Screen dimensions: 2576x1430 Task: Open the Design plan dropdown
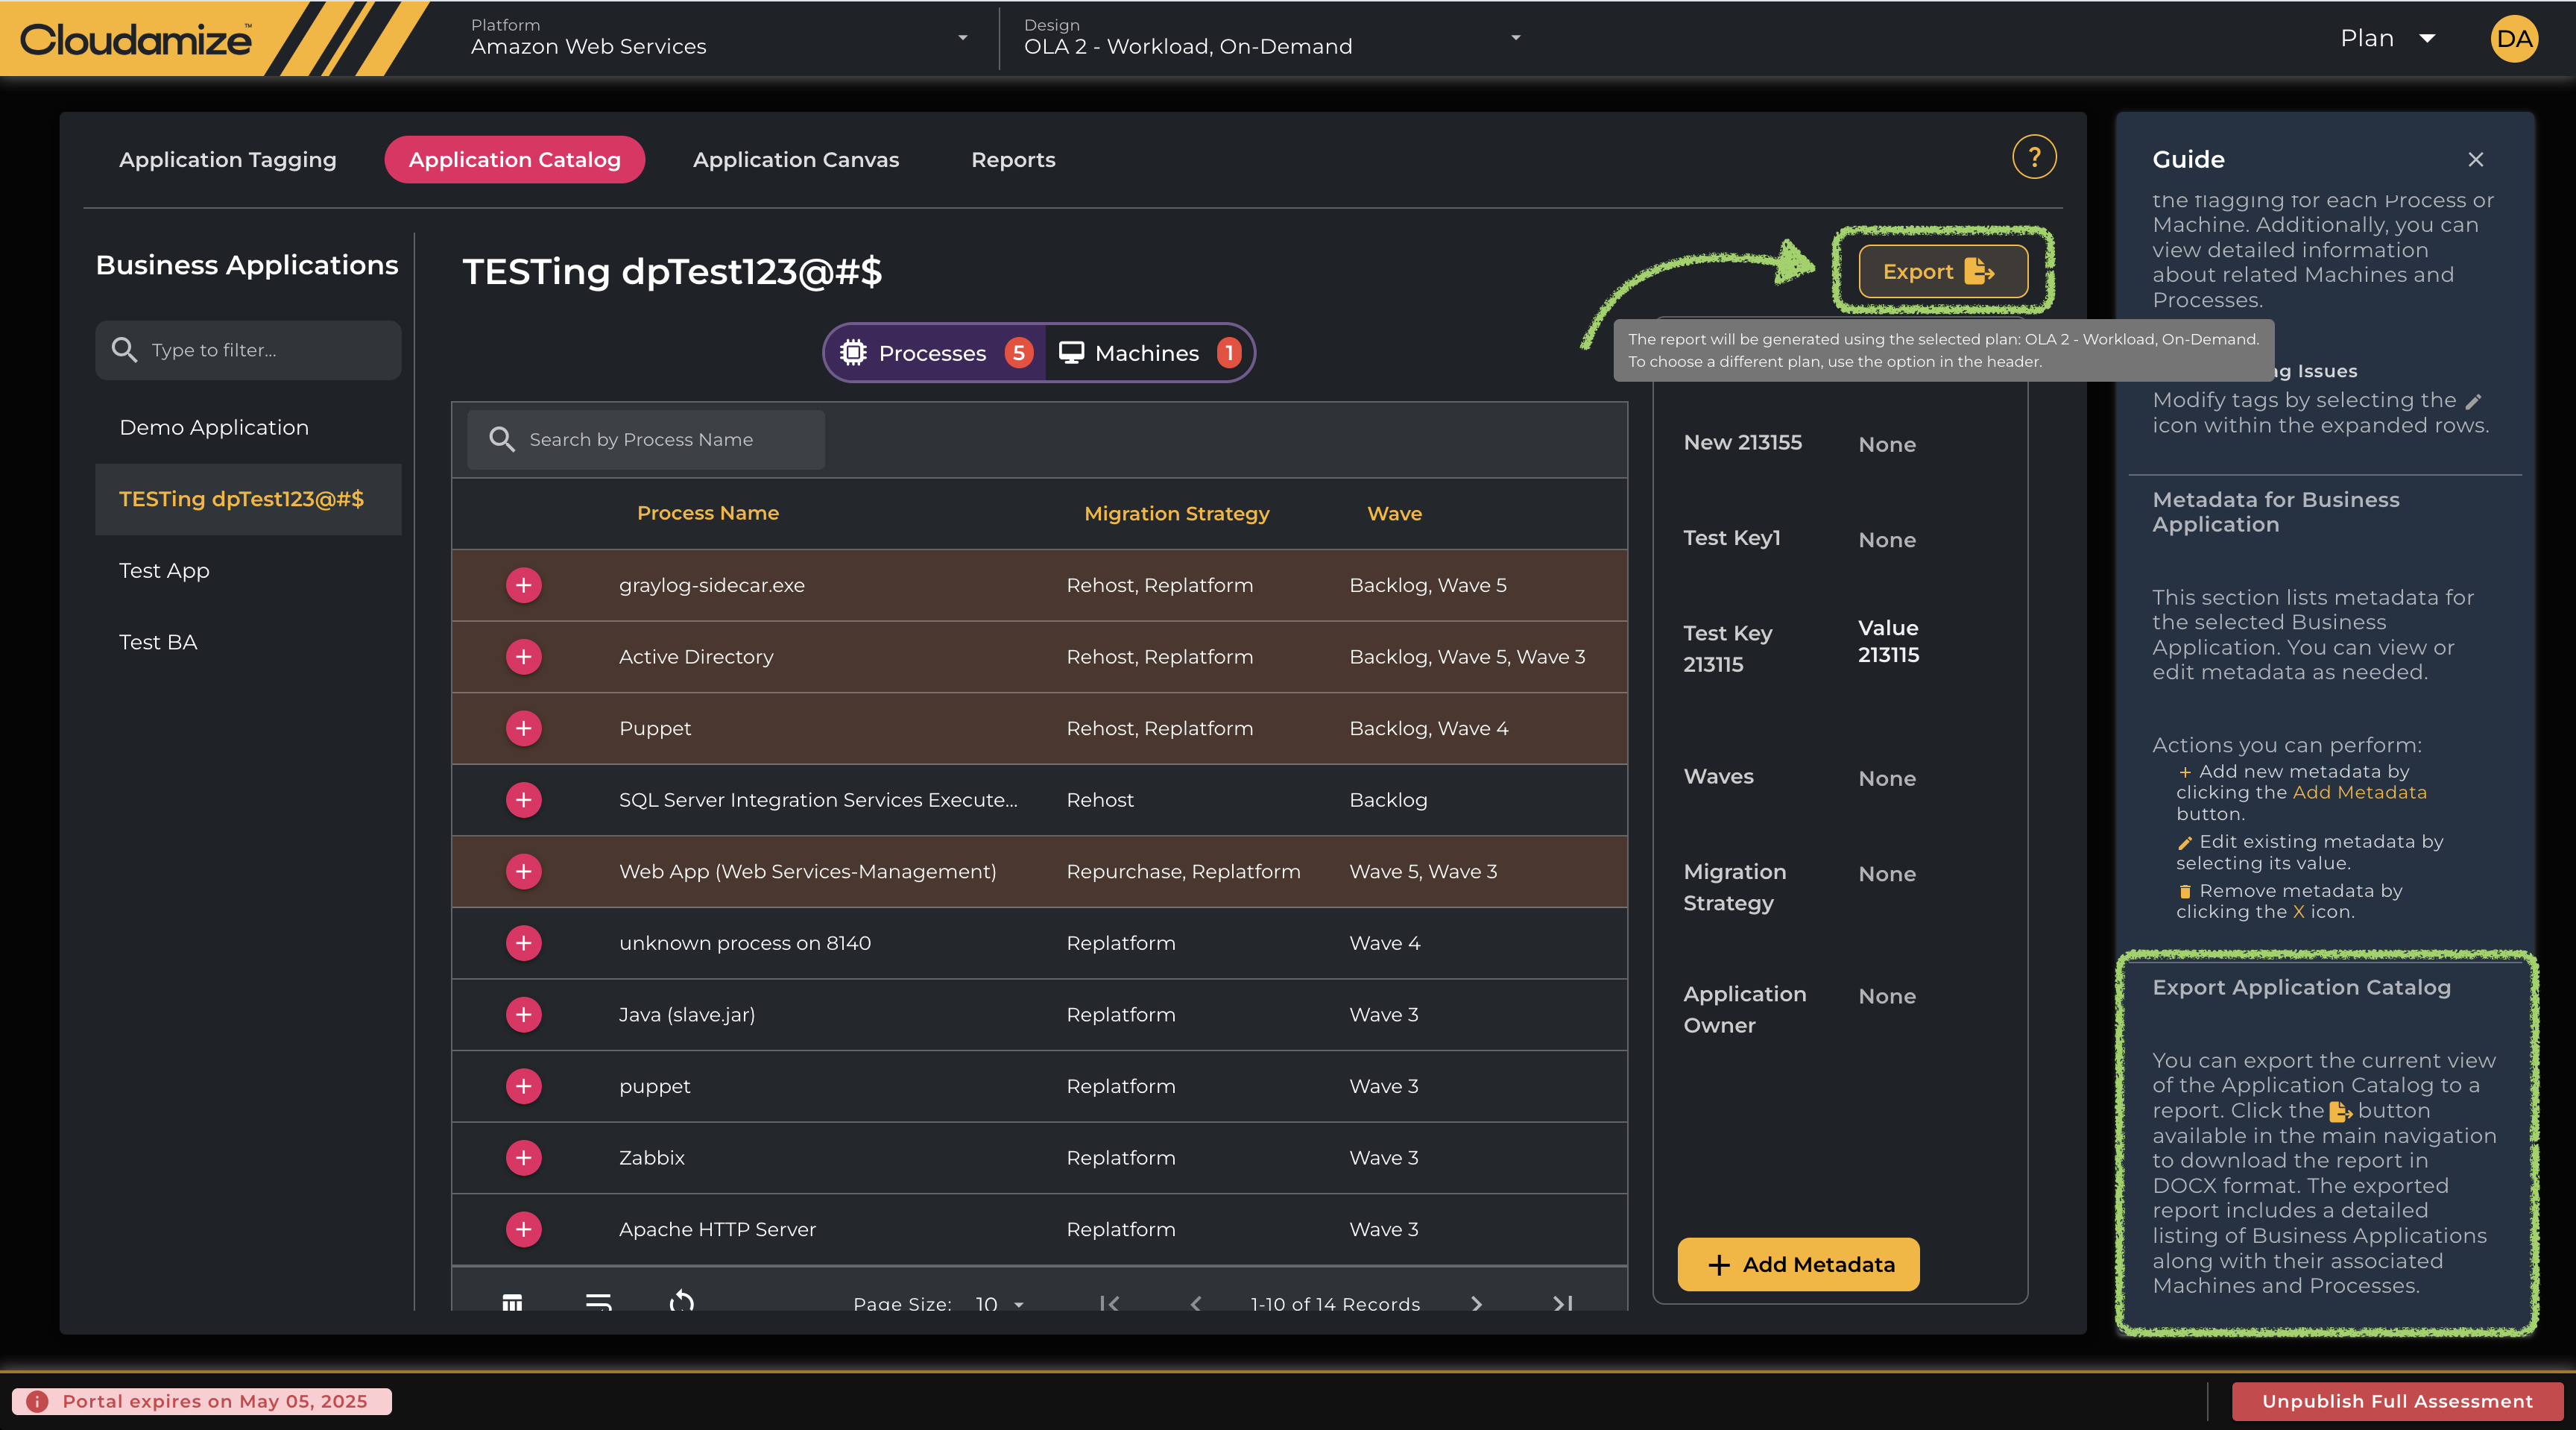click(x=1270, y=38)
